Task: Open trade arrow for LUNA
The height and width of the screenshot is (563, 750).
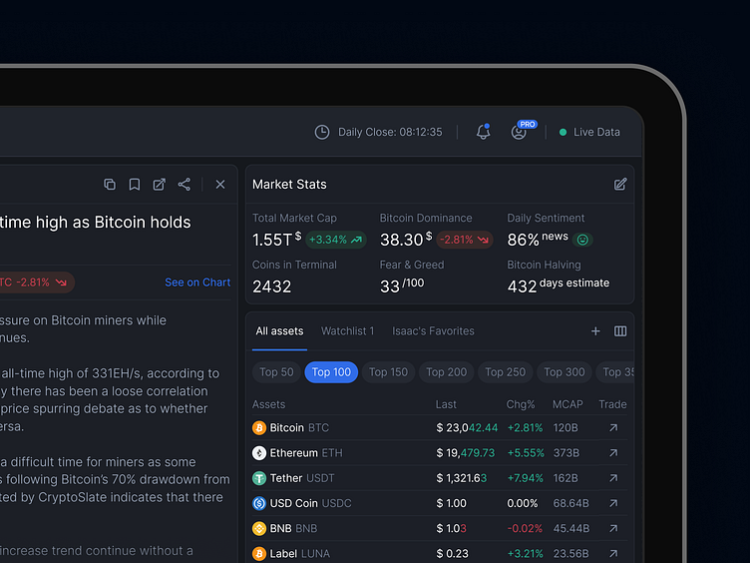Action: click(613, 553)
